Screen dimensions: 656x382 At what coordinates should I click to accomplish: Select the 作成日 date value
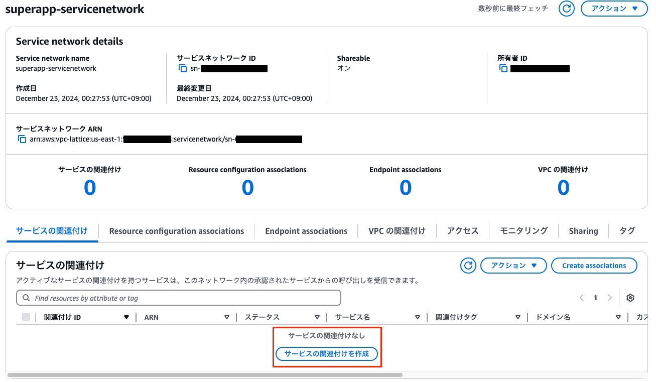[x=83, y=98]
